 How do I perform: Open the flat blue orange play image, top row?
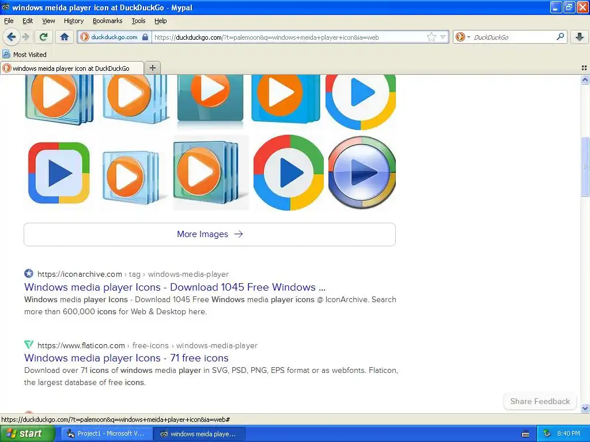pos(286,98)
